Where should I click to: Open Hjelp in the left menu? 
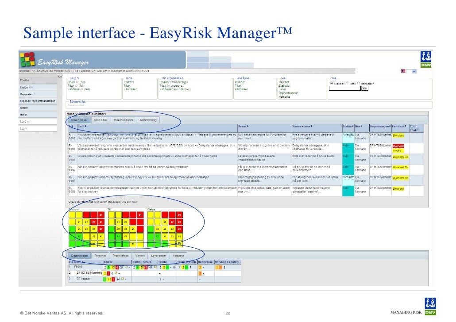pyautogui.click(x=38, y=115)
